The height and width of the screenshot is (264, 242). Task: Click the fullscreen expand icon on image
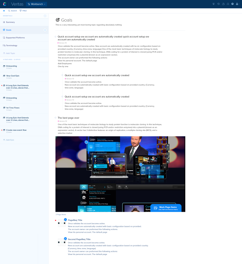(168, 158)
